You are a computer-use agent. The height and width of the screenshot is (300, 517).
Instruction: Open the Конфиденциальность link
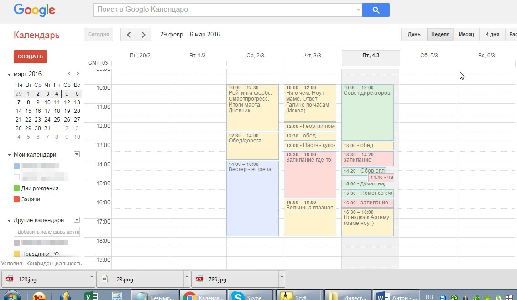[54, 264]
